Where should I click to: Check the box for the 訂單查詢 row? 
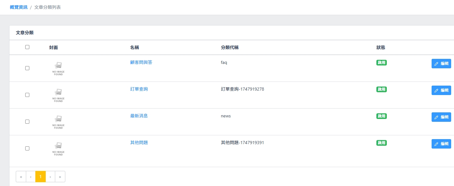(x=27, y=95)
